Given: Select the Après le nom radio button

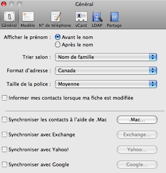Looking at the screenshot, I should tap(57, 45).
